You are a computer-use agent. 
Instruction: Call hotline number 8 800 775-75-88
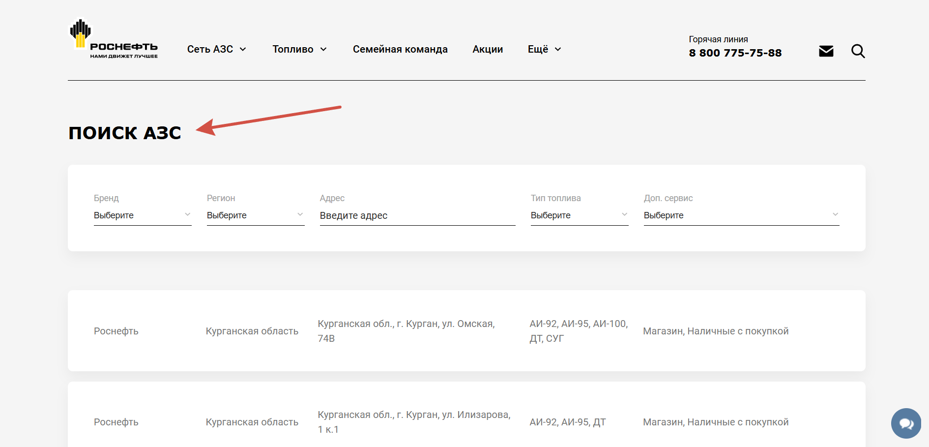(735, 53)
